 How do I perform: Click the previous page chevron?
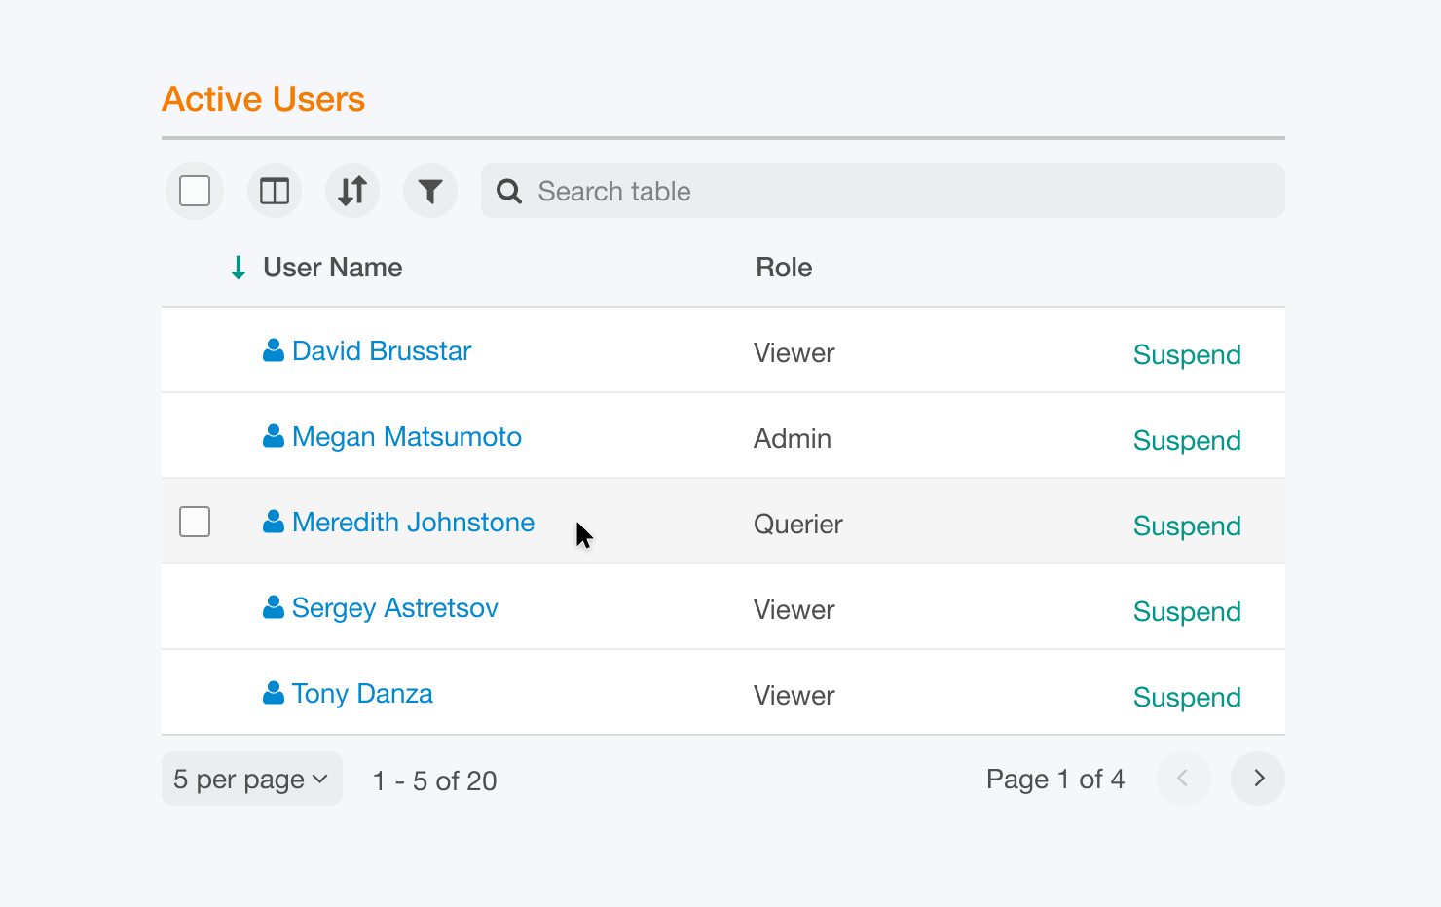(1184, 779)
